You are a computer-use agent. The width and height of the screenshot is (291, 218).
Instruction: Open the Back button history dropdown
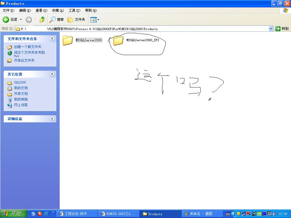[x=21, y=20]
